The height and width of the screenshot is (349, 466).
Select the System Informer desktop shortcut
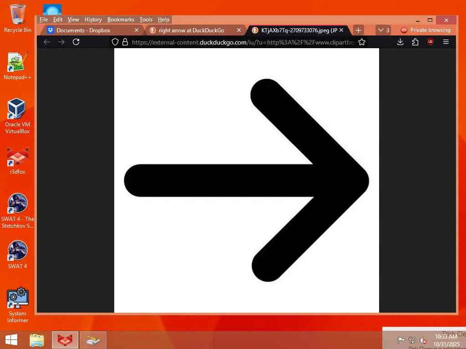(18, 305)
